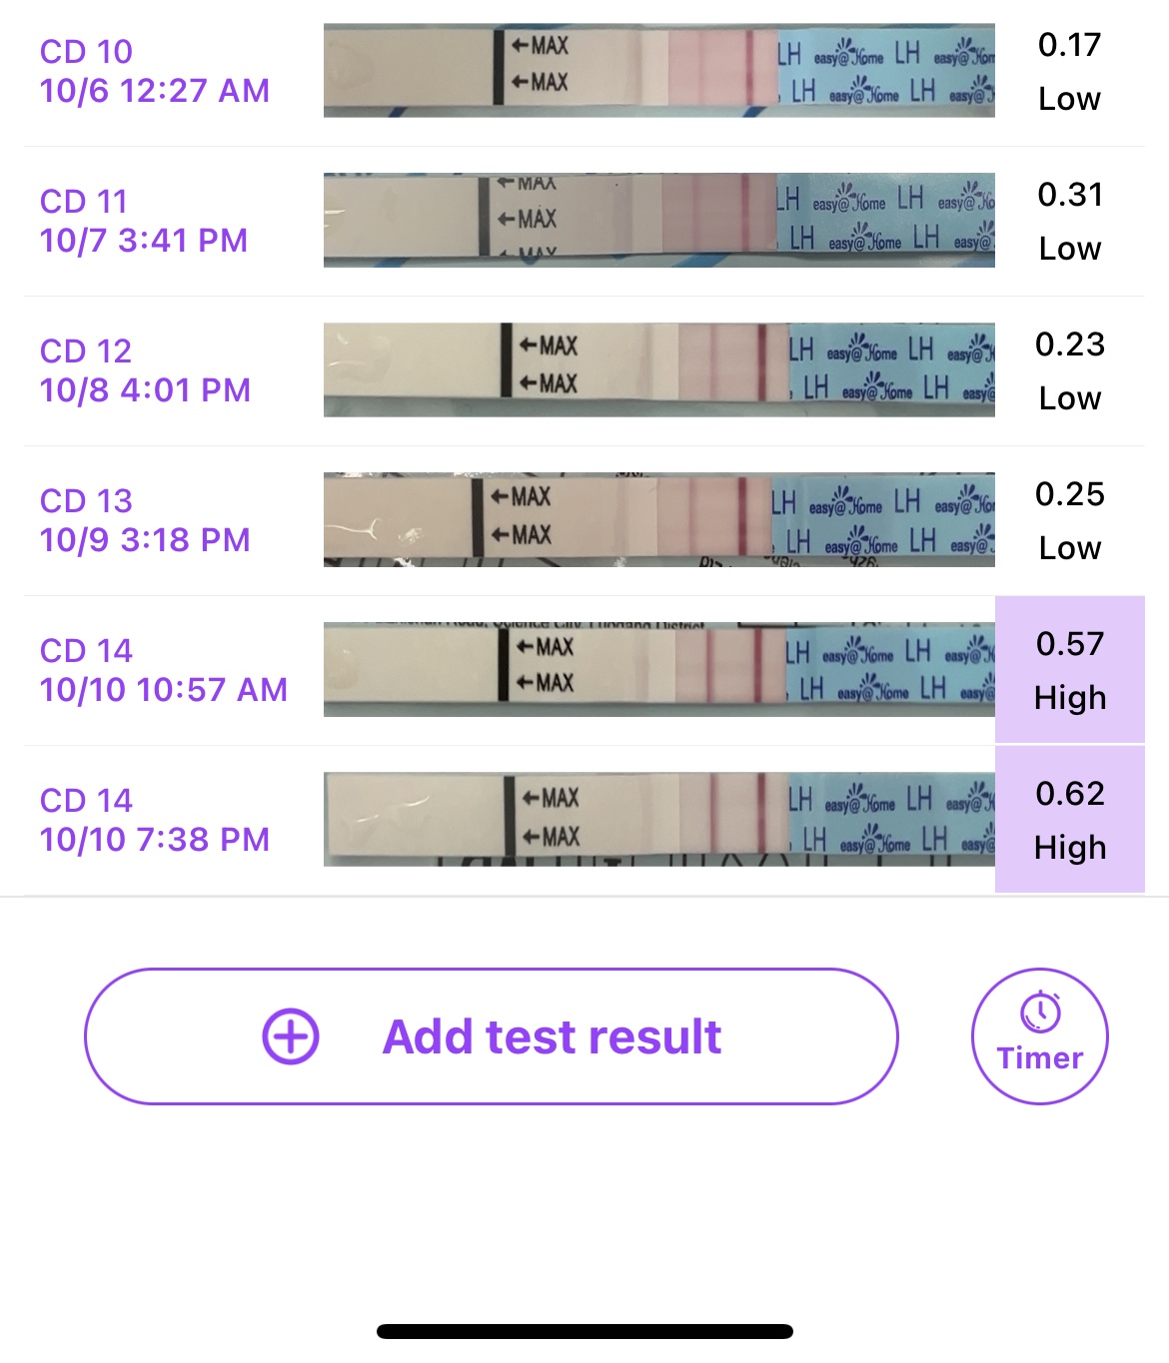Image resolution: width=1169 pixels, height=1363 pixels.
Task: Select the CD 13 10/9 3:18 PM entry
Action: pyautogui.click(x=145, y=520)
